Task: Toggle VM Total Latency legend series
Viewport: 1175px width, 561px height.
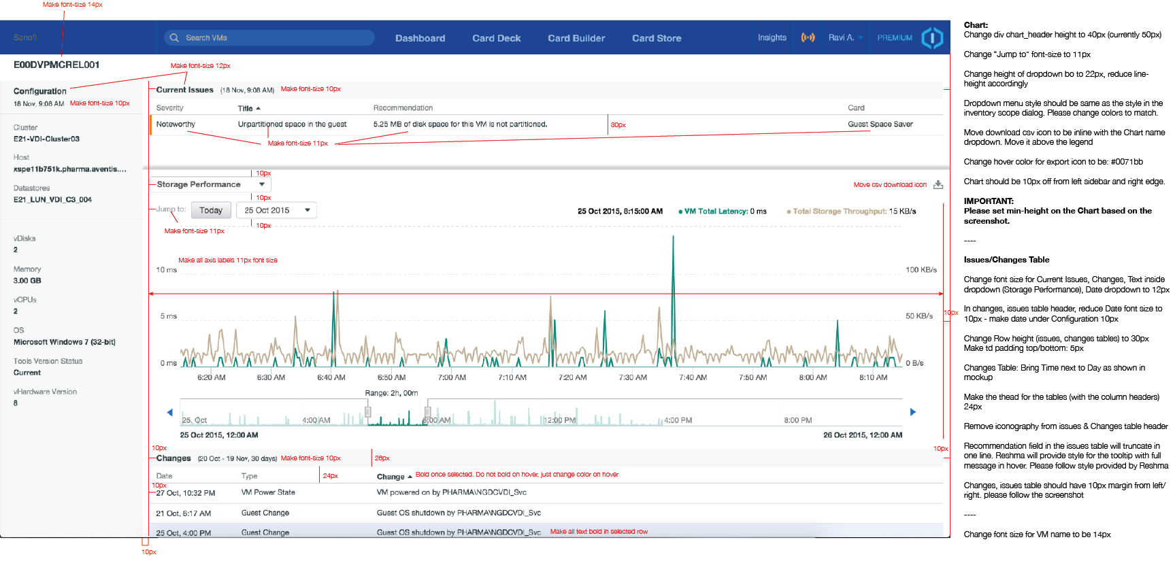Action: click(x=723, y=211)
